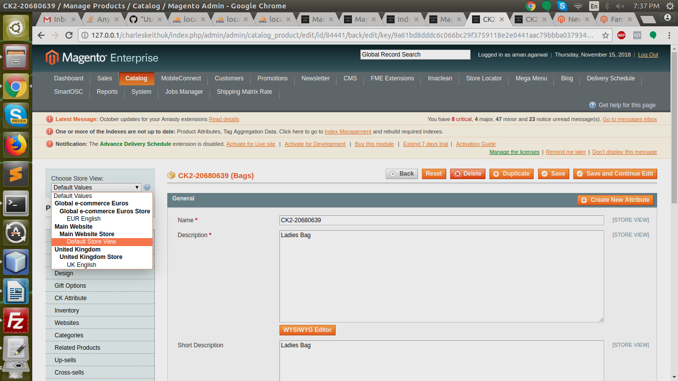Open the Adblock Plus extension icon
Viewport: 678px width, 381px height.
click(621, 35)
